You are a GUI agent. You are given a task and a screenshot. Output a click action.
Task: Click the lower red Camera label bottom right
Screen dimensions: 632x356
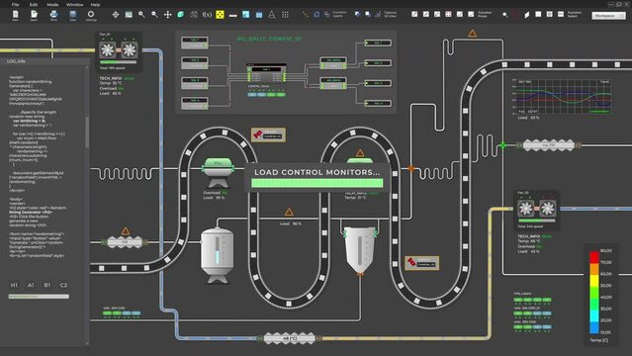pyautogui.click(x=422, y=263)
